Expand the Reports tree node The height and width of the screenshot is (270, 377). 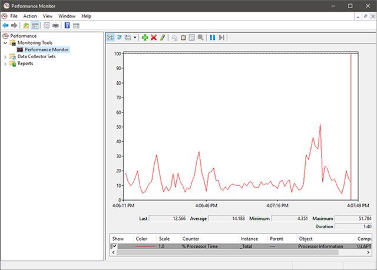tap(5, 64)
